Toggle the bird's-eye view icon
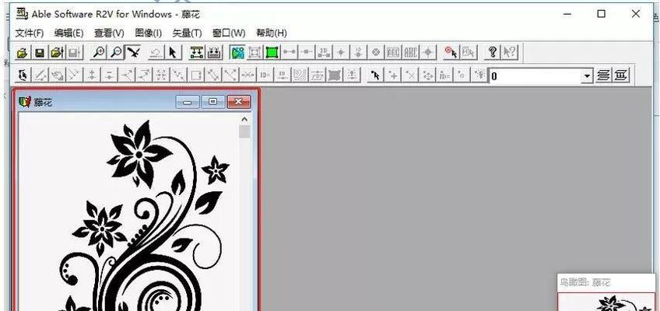The image size is (660, 311). tap(133, 53)
